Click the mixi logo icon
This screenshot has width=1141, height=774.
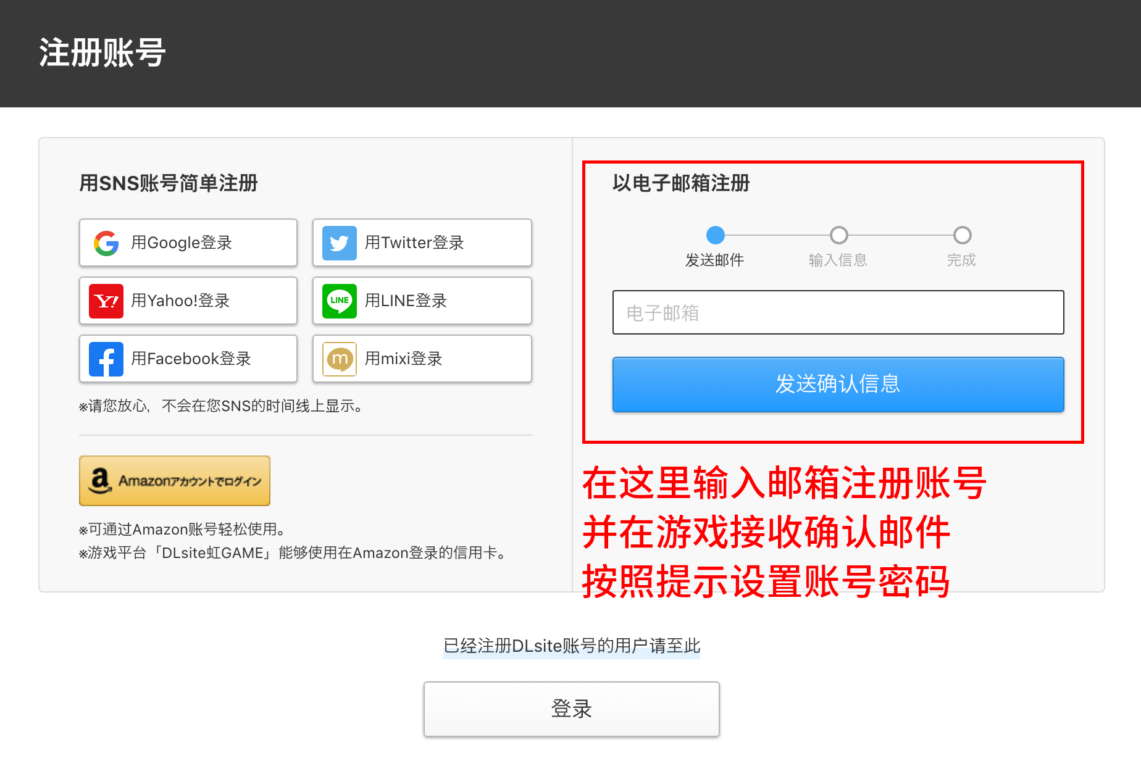340,359
